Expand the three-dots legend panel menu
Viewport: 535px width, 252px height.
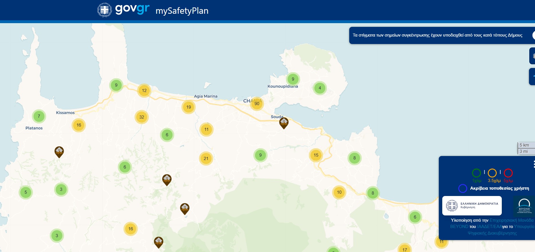coord(534,164)
